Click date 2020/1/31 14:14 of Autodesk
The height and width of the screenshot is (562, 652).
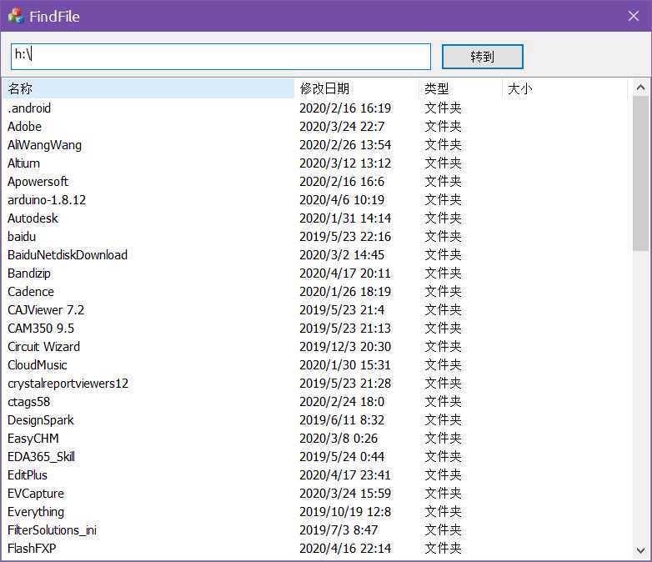pos(345,218)
